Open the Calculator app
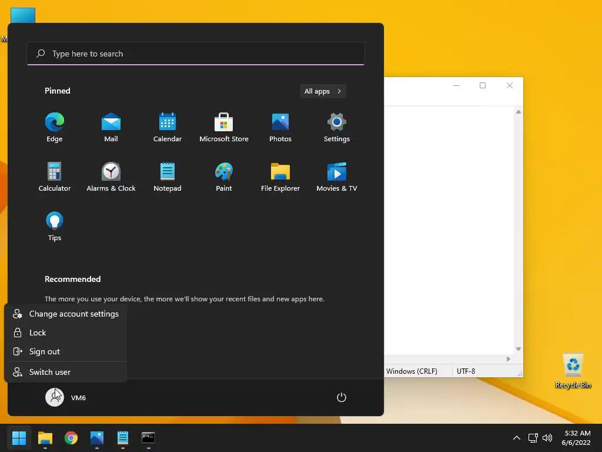The width and height of the screenshot is (602, 452). point(55,177)
